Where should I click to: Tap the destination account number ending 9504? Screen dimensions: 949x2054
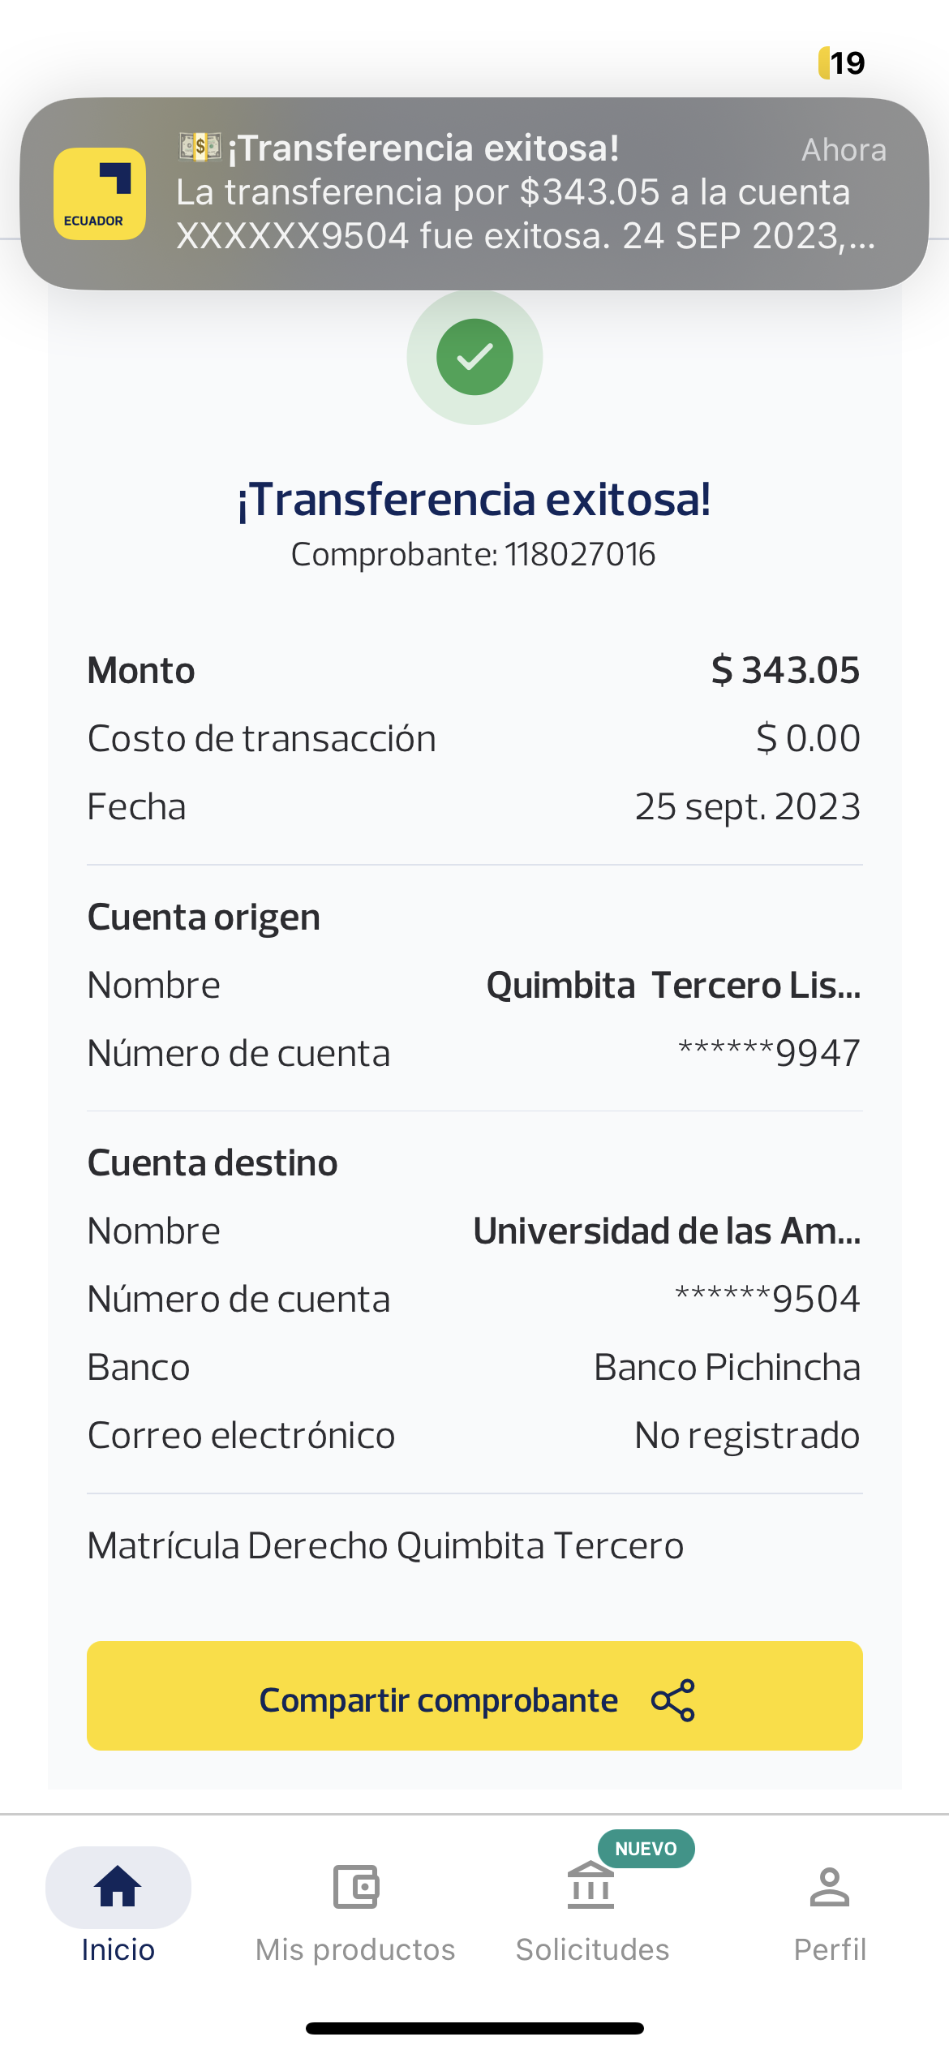tap(767, 1300)
